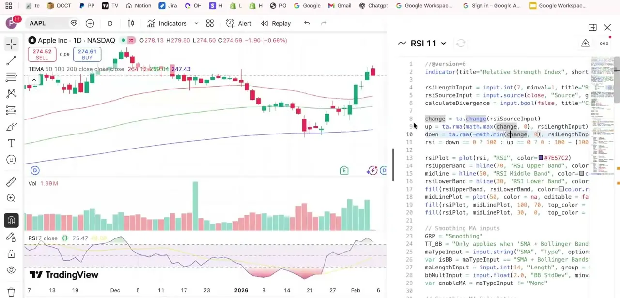Open the Pine editor more options menu
The height and width of the screenshot is (298, 620).
point(604,44)
